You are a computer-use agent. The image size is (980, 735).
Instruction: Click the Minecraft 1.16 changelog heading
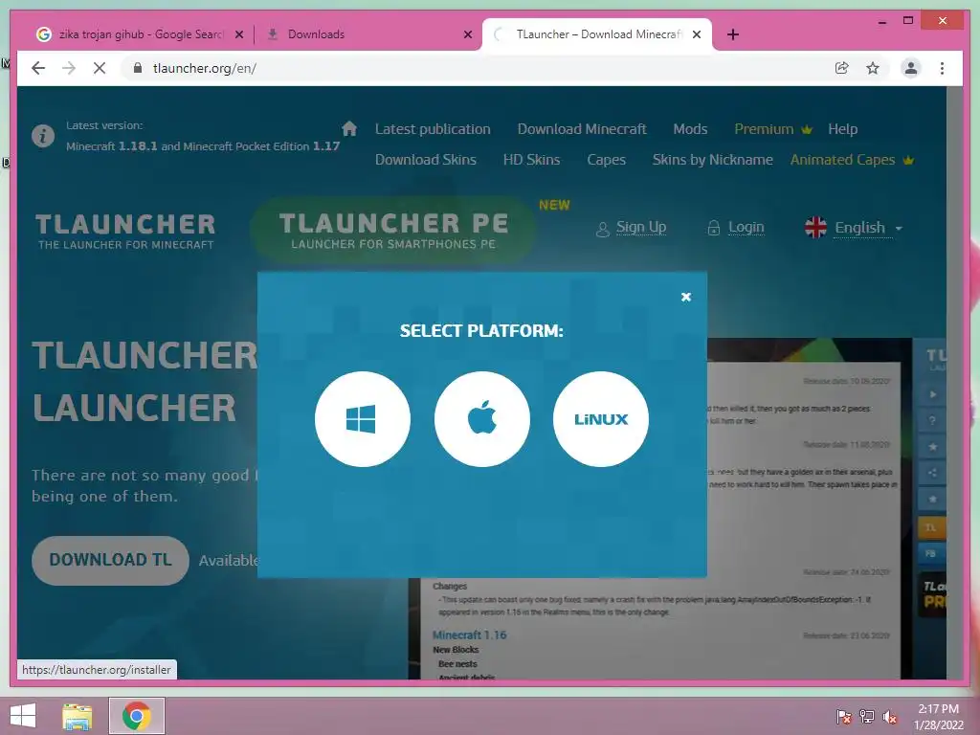point(469,635)
